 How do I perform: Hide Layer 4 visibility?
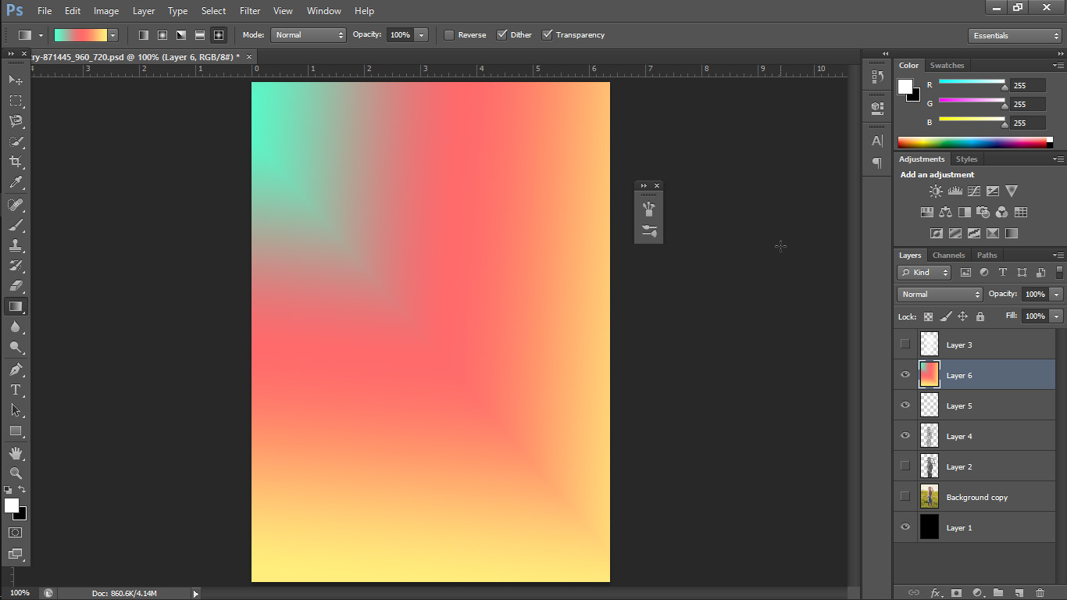pos(905,435)
